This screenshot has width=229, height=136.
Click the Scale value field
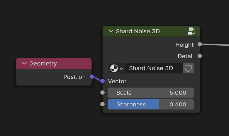[x=151, y=93]
